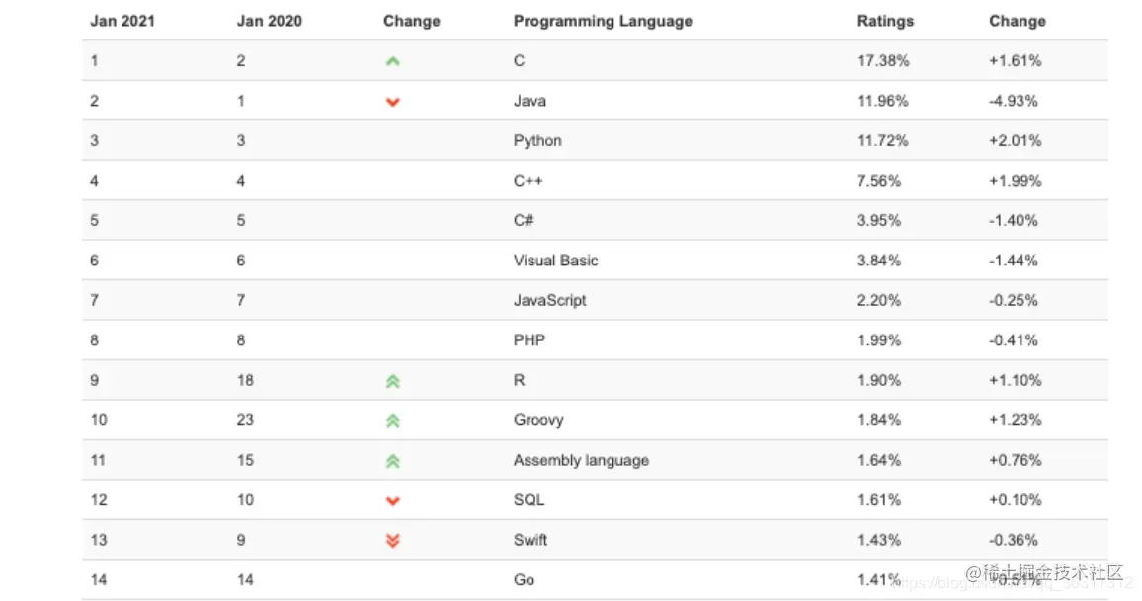Click the double green arrow beside Groovy
This screenshot has width=1142, height=601.
[392, 421]
